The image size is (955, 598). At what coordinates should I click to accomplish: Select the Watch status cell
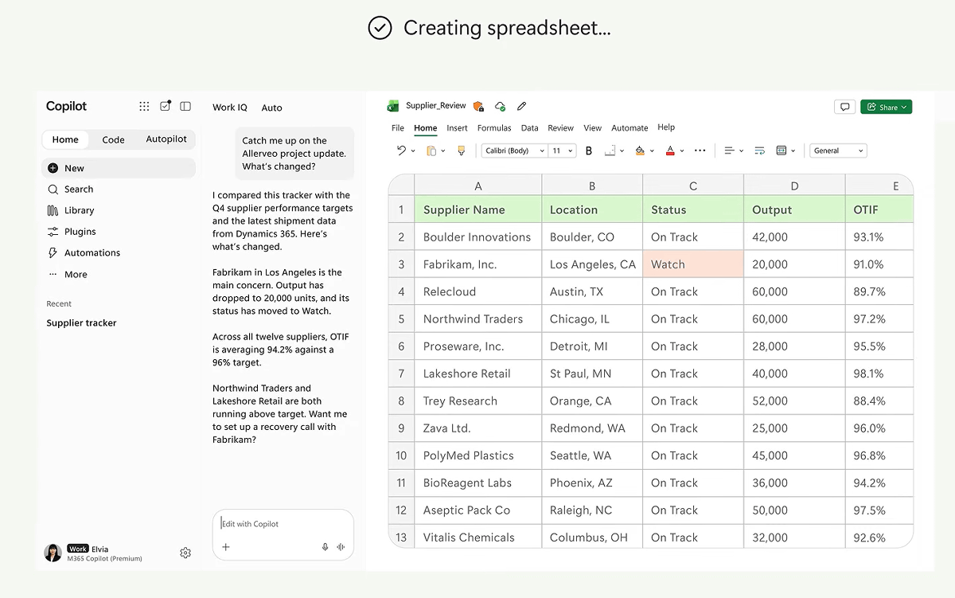click(693, 264)
